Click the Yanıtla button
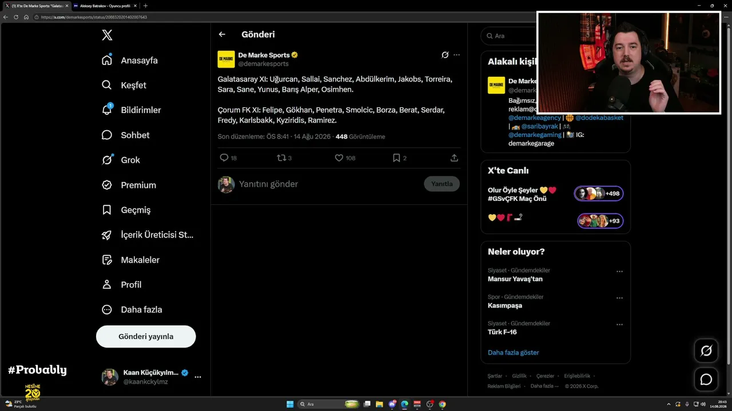The height and width of the screenshot is (411, 732). tap(441, 184)
